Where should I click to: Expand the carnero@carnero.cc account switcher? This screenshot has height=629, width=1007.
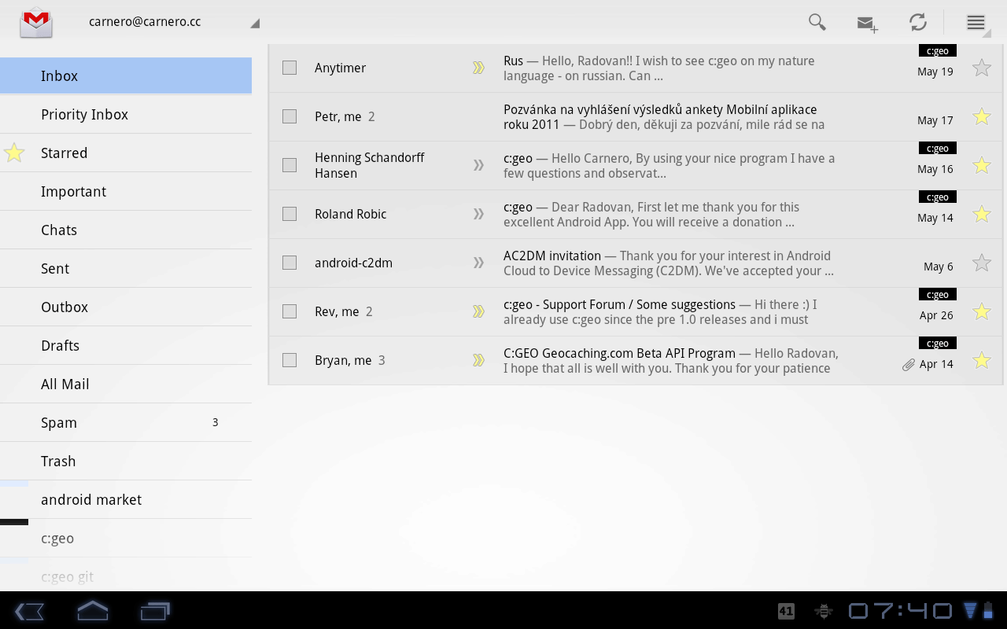173,22
